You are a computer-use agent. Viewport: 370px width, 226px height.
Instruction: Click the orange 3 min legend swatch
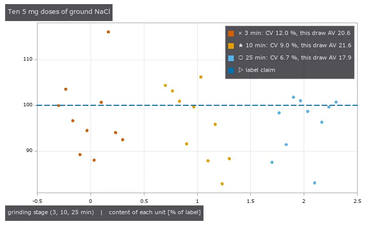pyautogui.click(x=231, y=33)
